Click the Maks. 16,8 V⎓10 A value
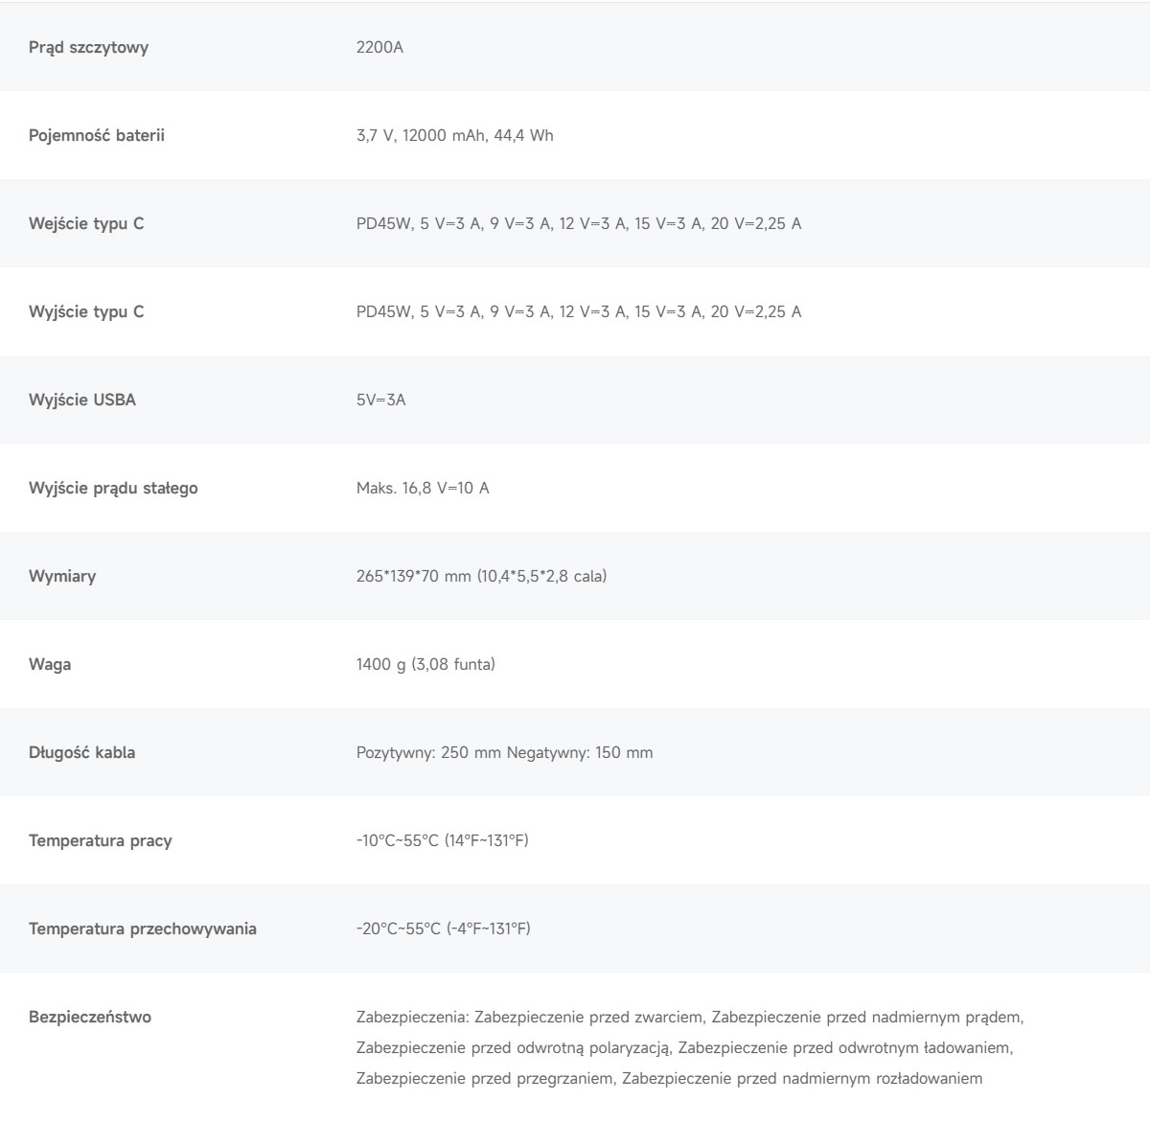Image resolution: width=1150 pixels, height=1123 pixels. 423,489
